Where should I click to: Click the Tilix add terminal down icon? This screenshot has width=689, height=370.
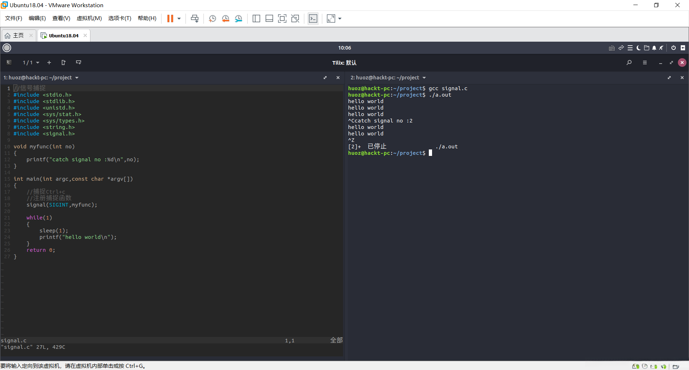pyautogui.click(x=79, y=63)
